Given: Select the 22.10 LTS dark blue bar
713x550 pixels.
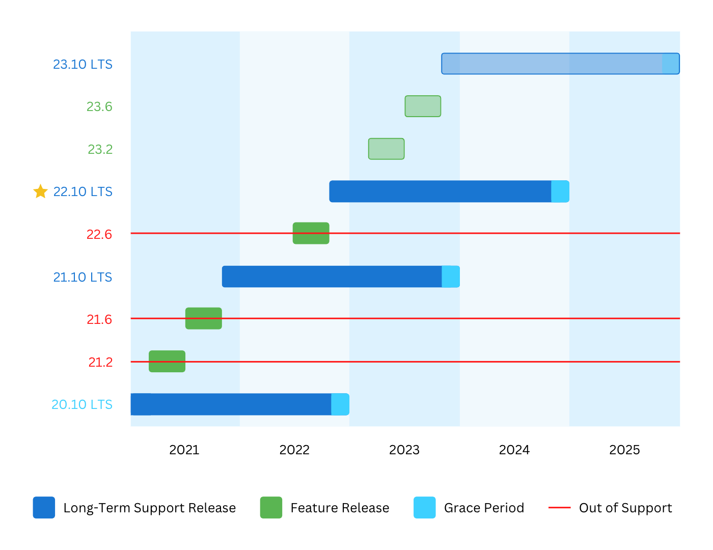Looking at the screenshot, I should pos(441,191).
